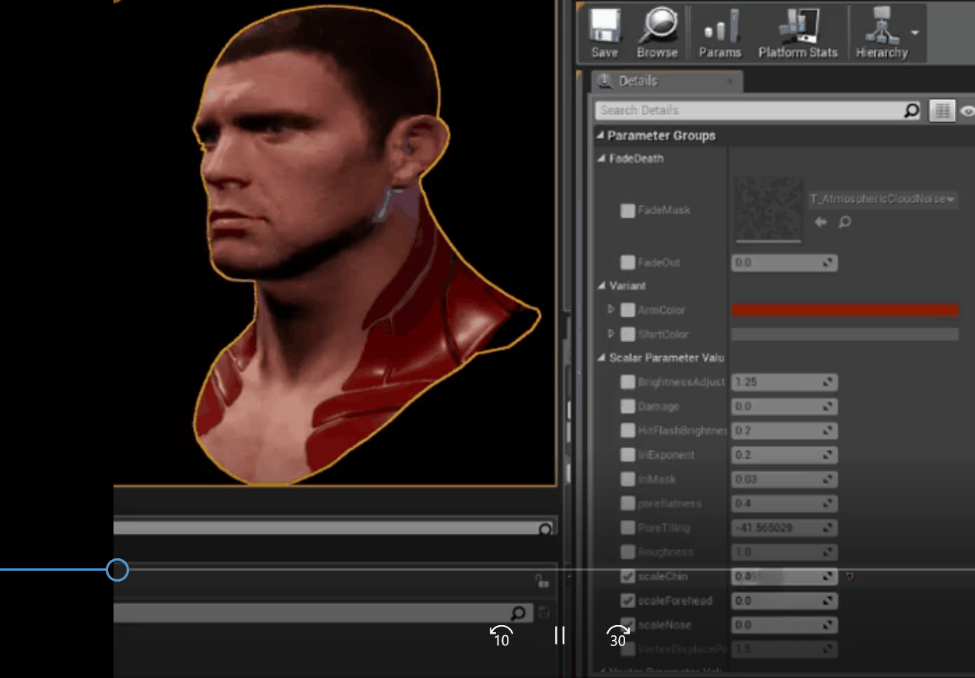
Task: Open the T_AtmosphericCloudNoise texture dropdown
Action: click(883, 199)
